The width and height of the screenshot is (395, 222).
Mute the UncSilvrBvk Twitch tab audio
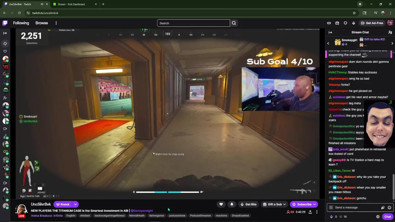[x=42, y=4]
